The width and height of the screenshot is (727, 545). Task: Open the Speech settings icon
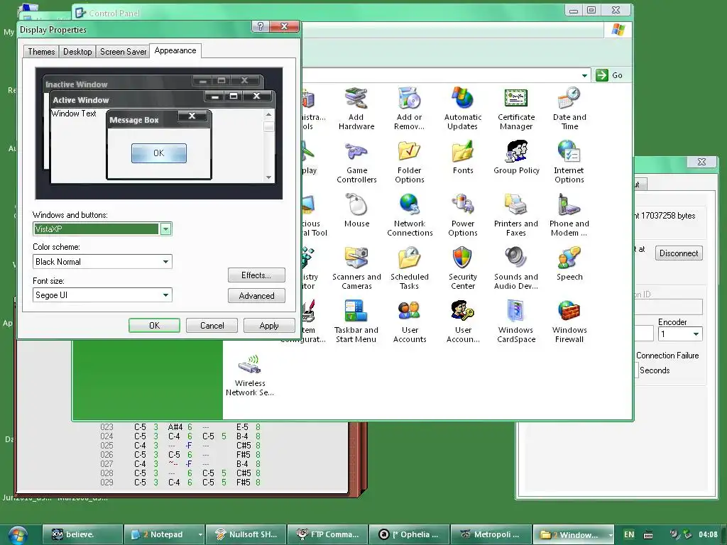pos(569,264)
